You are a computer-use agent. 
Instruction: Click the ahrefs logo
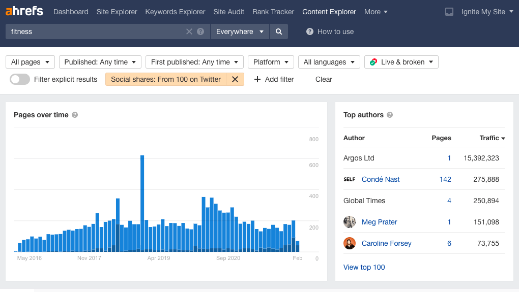[x=24, y=11]
